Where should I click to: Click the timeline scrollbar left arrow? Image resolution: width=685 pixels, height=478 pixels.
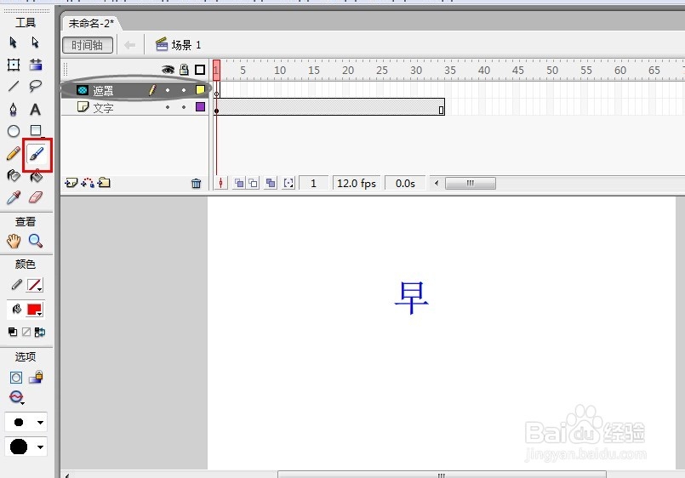coord(437,184)
